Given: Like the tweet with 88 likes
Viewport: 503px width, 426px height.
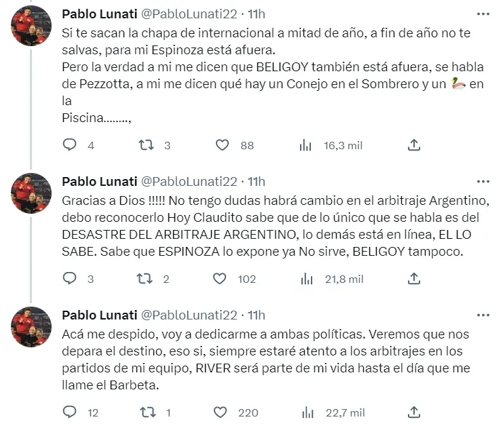Looking at the screenshot, I should (222, 144).
